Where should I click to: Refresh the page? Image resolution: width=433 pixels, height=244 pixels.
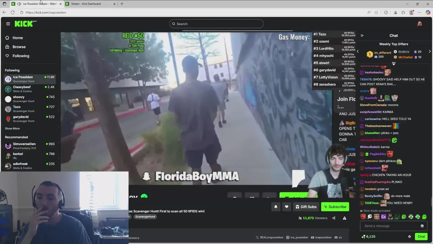click(x=13, y=12)
